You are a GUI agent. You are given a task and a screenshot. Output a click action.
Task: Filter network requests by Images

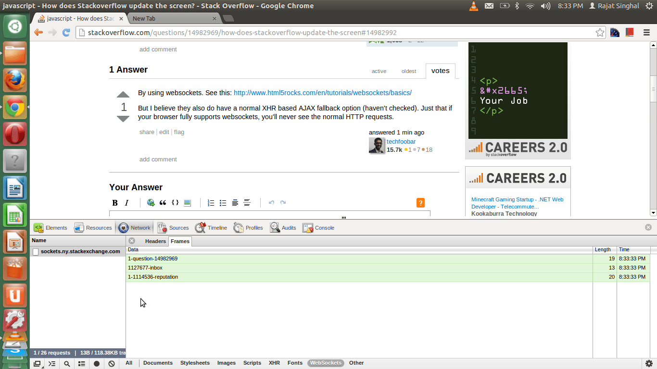pyautogui.click(x=227, y=363)
